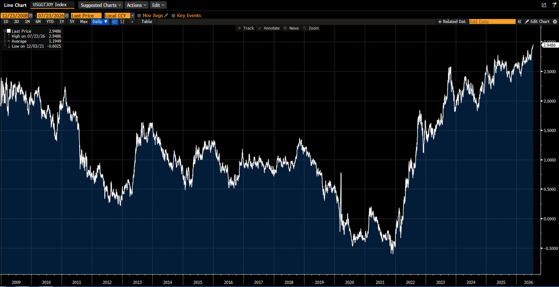The width and height of the screenshot is (559, 287).
Task: Select 3D time range
Action: pyautogui.click(x=16, y=21)
